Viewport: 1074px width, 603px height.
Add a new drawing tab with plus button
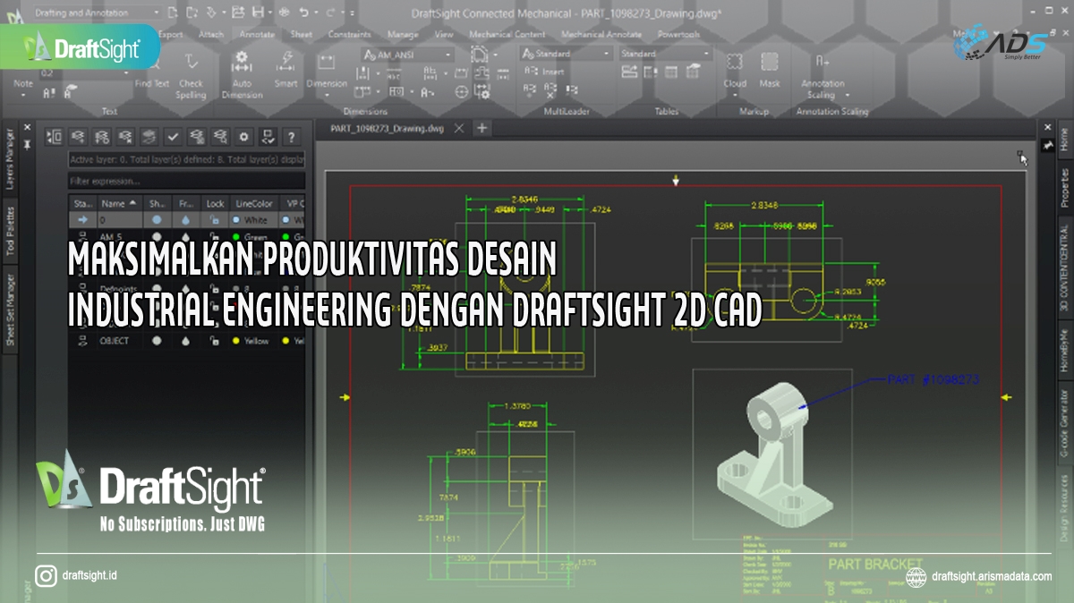tap(482, 128)
